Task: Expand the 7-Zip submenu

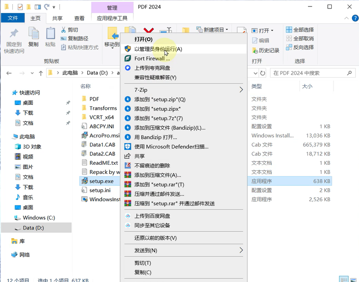Action: click(183, 90)
